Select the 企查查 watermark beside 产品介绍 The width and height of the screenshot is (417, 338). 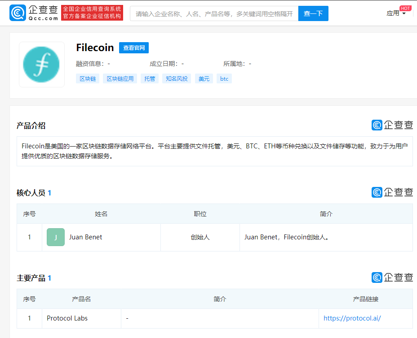coord(392,125)
